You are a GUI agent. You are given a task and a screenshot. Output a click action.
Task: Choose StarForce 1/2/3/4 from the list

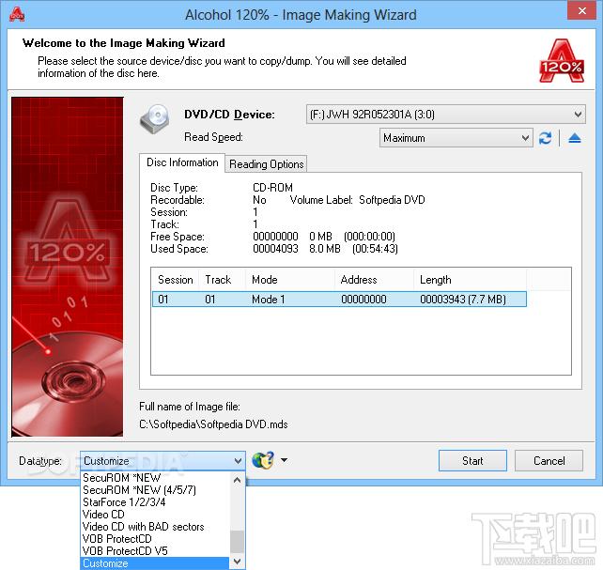[x=155, y=502]
